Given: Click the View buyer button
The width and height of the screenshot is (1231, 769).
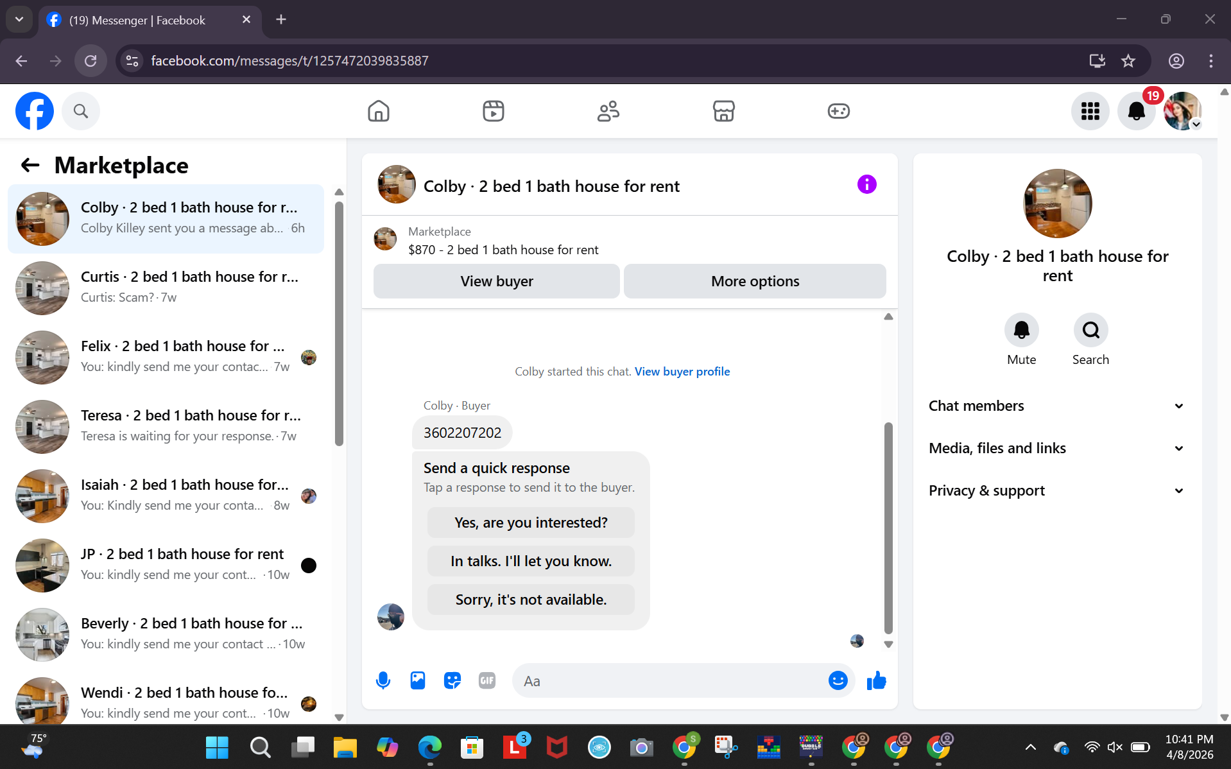Looking at the screenshot, I should (496, 281).
